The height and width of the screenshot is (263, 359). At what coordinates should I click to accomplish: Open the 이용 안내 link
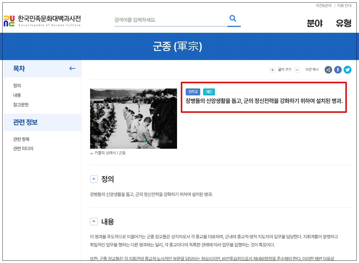point(344,6)
